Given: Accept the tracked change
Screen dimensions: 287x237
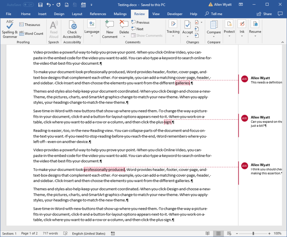Looking at the screenshot, I should coord(187,27).
